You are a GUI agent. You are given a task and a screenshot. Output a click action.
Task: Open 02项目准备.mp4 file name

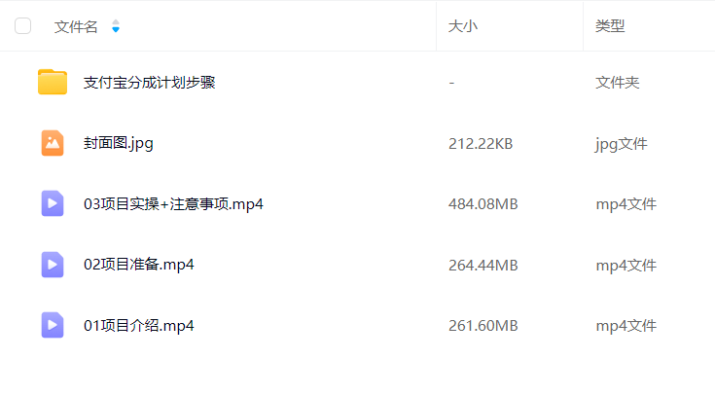click(x=138, y=265)
